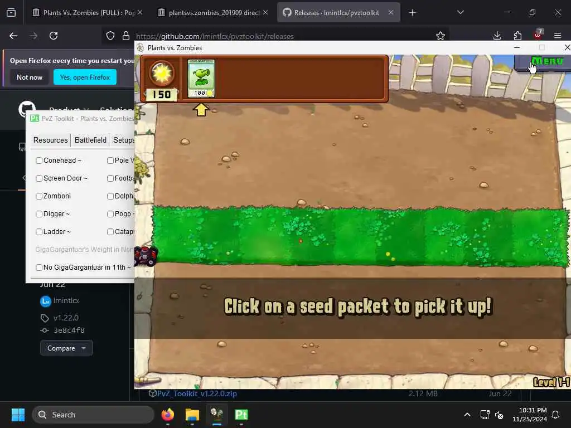This screenshot has height=428, width=571.
Task: Open Firefox from the taskbar
Action: tap(168, 415)
